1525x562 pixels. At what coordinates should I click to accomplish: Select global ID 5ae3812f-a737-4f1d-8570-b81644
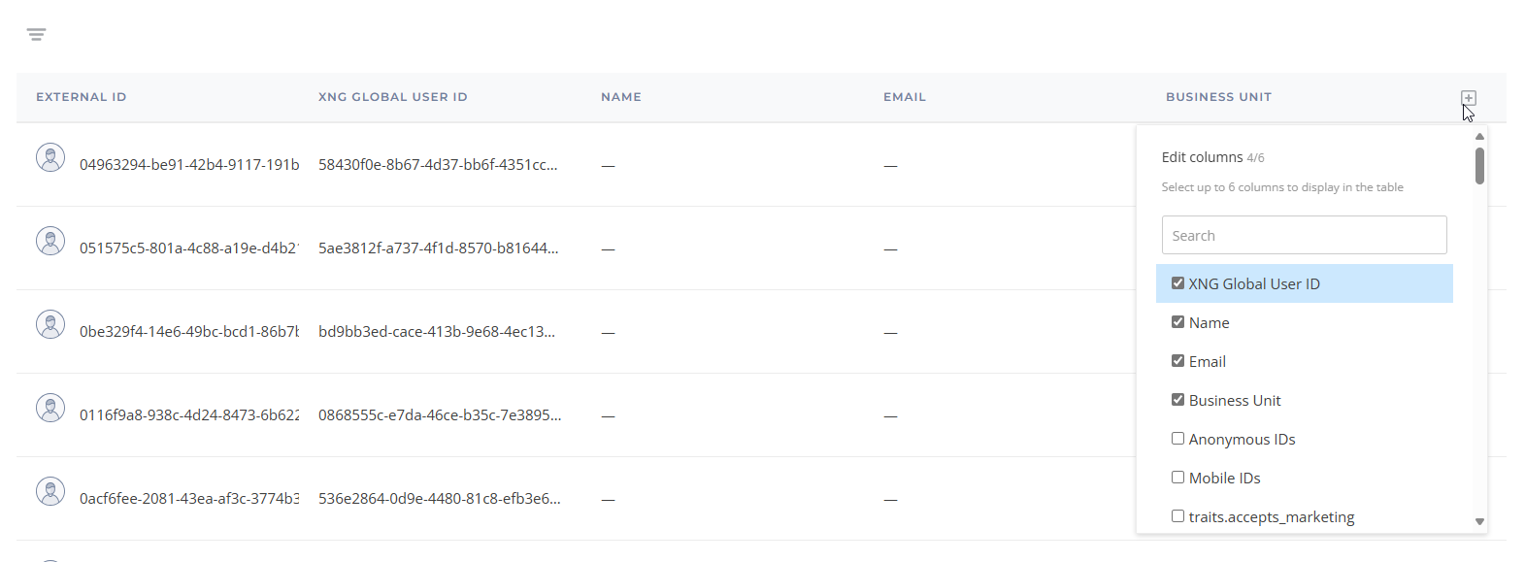439,248
